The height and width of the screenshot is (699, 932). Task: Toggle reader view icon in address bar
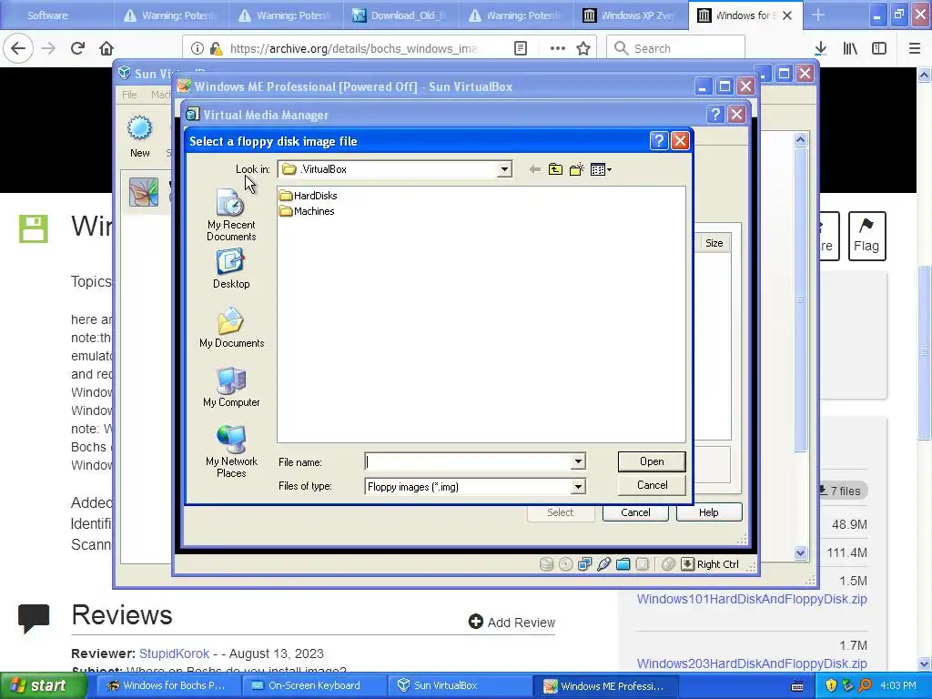520,48
